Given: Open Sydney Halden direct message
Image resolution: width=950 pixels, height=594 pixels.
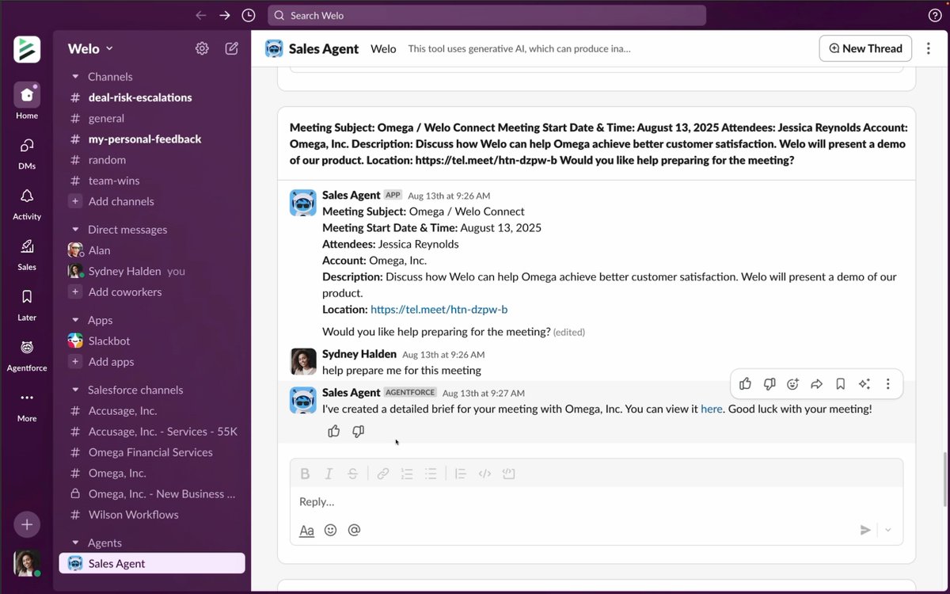Looking at the screenshot, I should point(152,271).
